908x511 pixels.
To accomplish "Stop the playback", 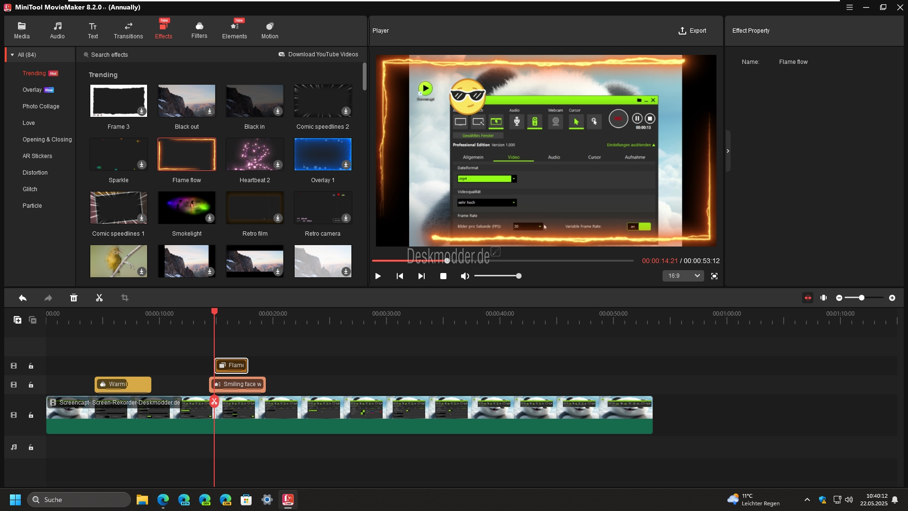I will 443,276.
